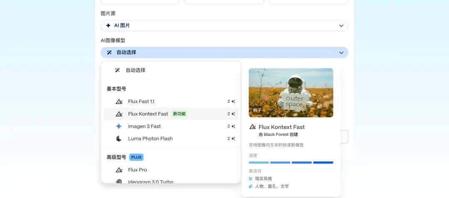Click the Ideogram 3.0 Turbo icon
Screen dimensions: 449x198
(x=119, y=181)
